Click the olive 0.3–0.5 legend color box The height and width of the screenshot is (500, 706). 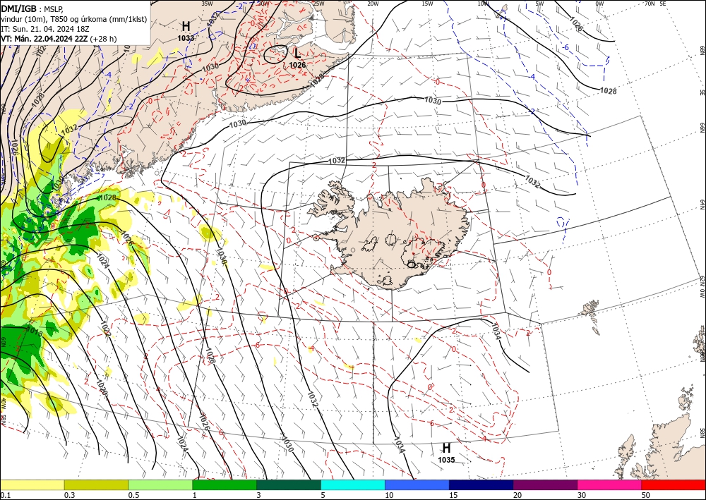(96, 484)
